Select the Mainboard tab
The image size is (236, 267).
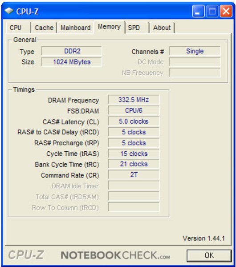76,28
